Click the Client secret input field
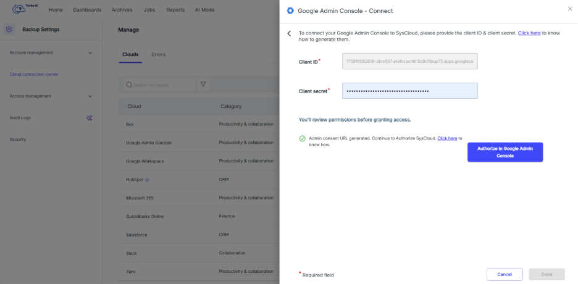The image size is (578, 284). (x=409, y=91)
